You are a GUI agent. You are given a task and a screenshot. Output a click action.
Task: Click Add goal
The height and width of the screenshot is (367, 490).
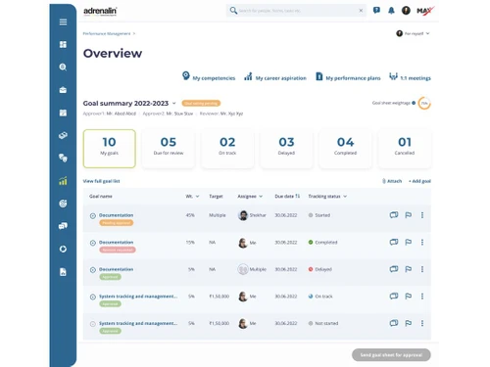click(419, 181)
